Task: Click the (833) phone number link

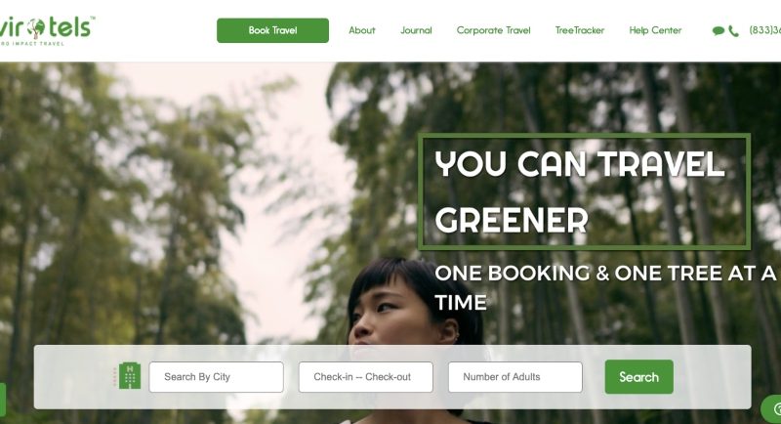Action: point(764,30)
